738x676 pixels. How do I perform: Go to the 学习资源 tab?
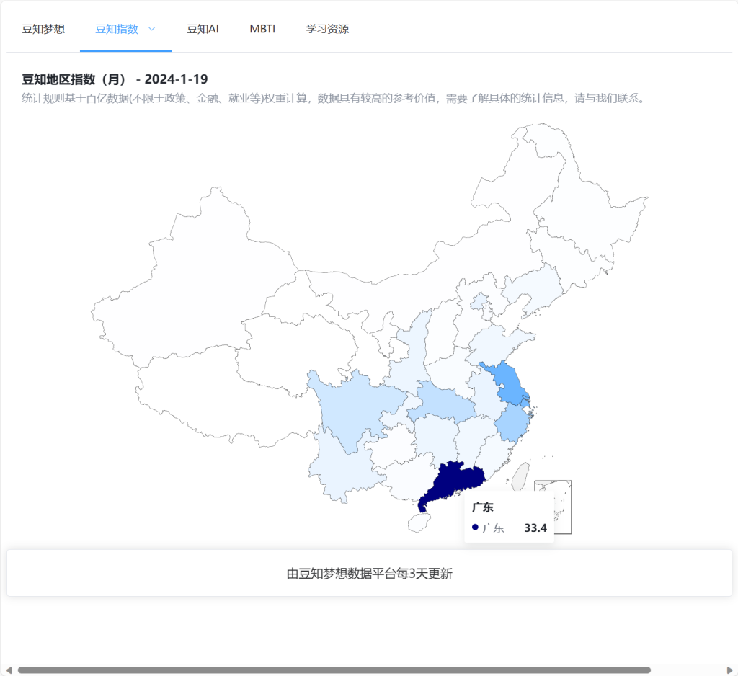tap(328, 29)
